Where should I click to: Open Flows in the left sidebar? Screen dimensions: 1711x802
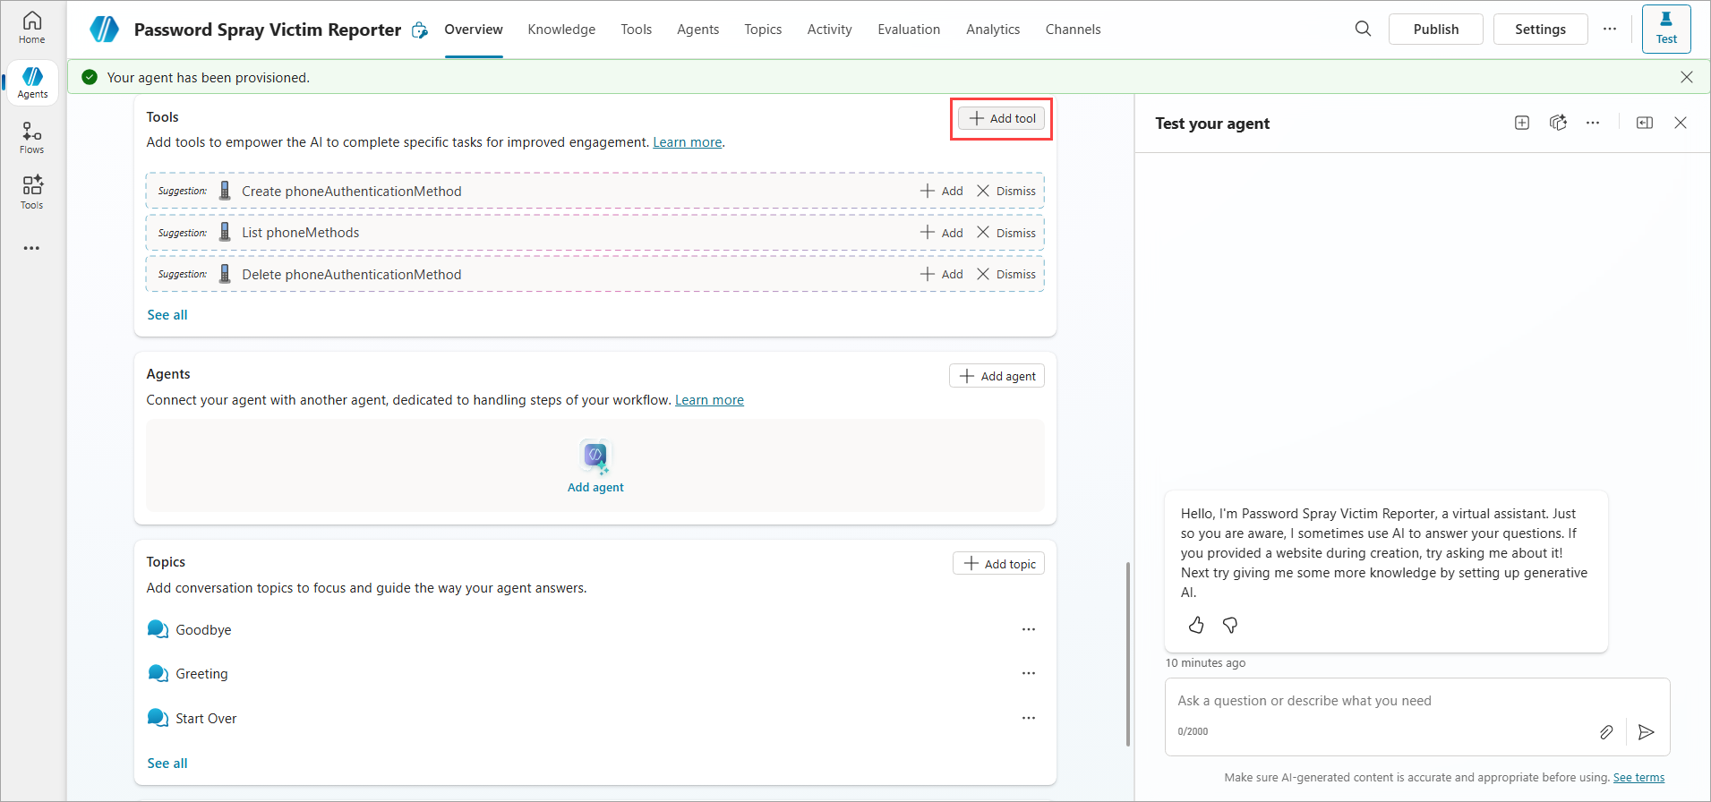tap(32, 138)
